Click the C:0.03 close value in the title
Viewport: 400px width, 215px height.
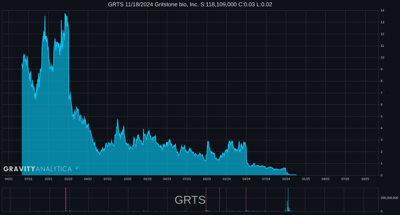point(247,4)
